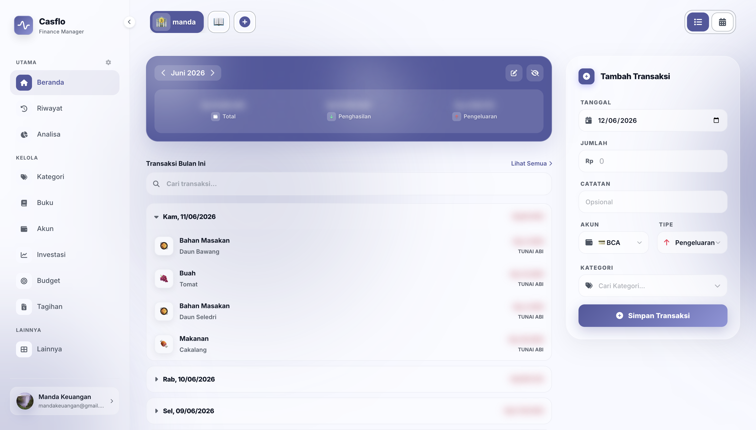Open the date picker calendar icon
Viewport: 756px width, 430px height.
pyautogui.click(x=716, y=120)
